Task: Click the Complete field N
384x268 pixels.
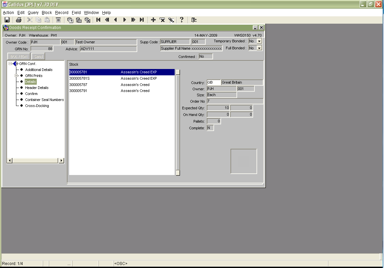Action: point(210,128)
